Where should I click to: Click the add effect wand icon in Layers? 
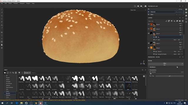166,21
